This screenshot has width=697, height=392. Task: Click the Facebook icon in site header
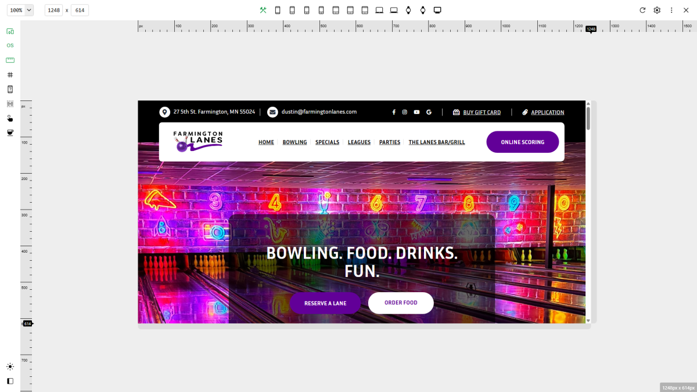click(x=394, y=112)
